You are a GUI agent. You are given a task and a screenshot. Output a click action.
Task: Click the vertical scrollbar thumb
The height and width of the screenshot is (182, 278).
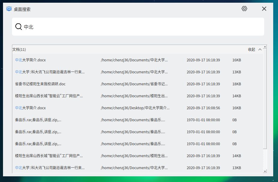[265, 99]
